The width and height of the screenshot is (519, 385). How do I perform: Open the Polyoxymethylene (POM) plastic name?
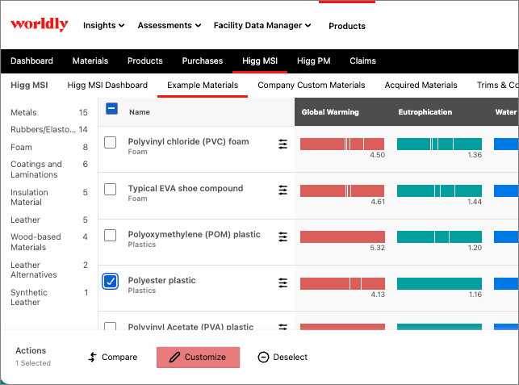tap(194, 234)
